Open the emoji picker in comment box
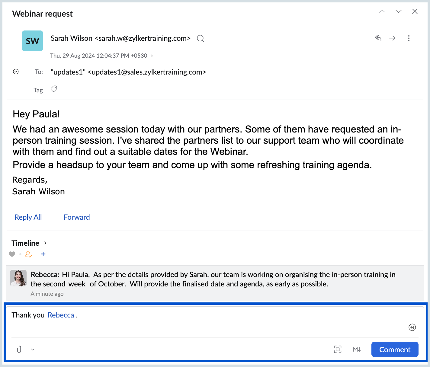 (x=412, y=327)
